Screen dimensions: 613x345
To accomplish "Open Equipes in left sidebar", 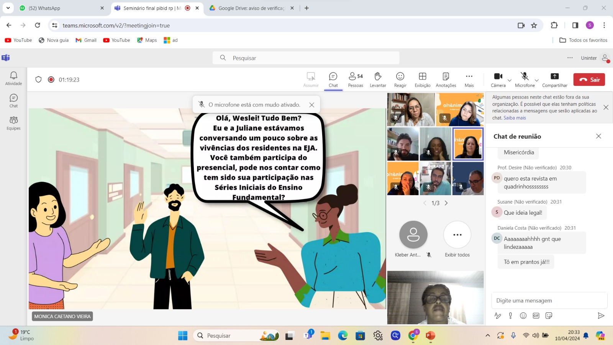I will (x=13, y=123).
